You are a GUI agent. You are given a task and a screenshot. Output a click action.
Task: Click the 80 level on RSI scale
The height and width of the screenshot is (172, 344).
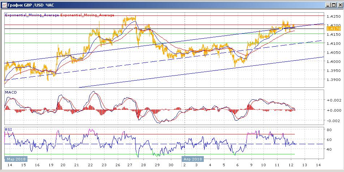pyautogui.click(x=329, y=130)
